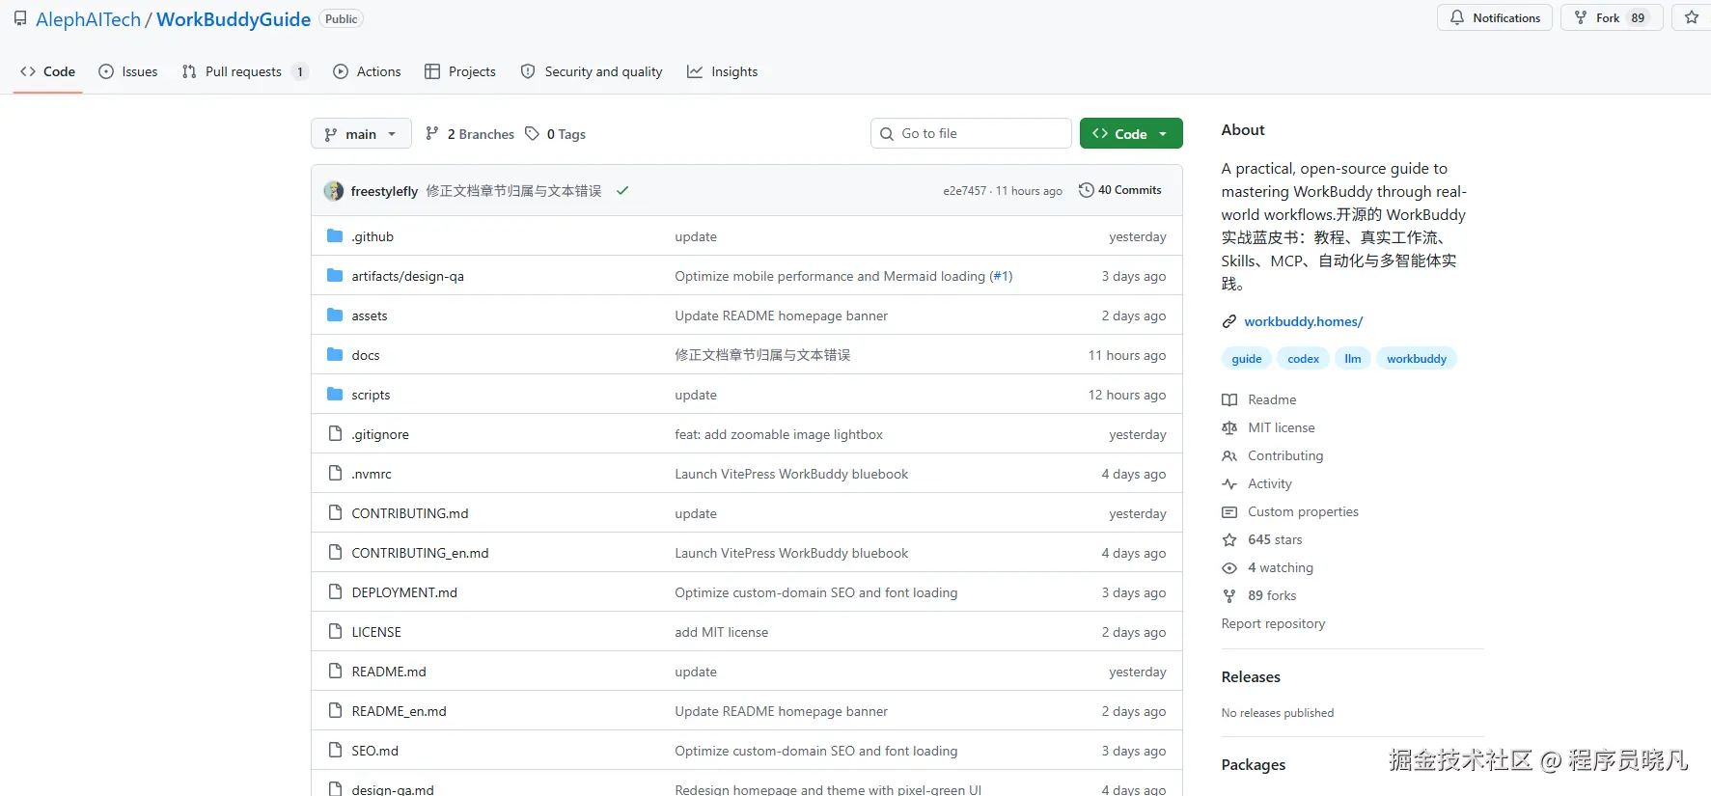Click the star icon button

point(1692,17)
